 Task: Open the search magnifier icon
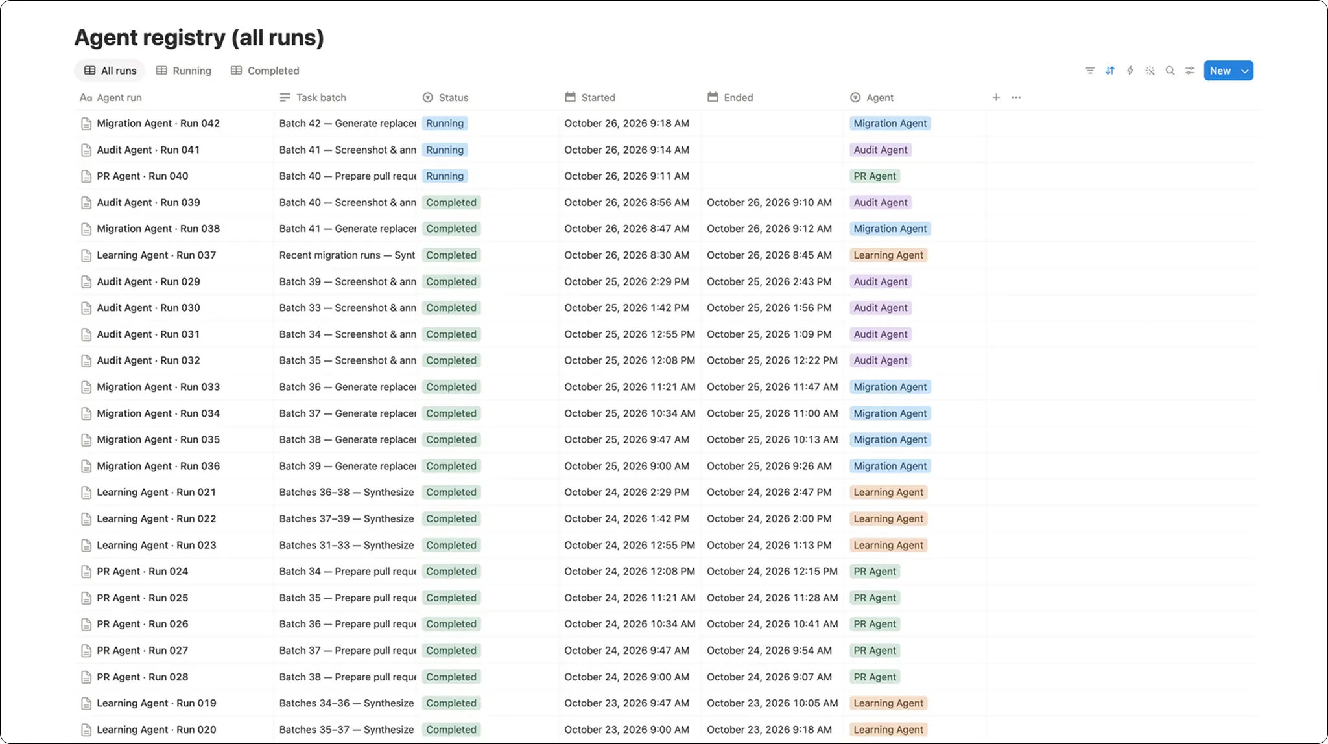[x=1170, y=71]
